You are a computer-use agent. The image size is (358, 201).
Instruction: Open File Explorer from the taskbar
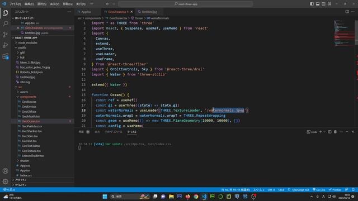(171, 197)
